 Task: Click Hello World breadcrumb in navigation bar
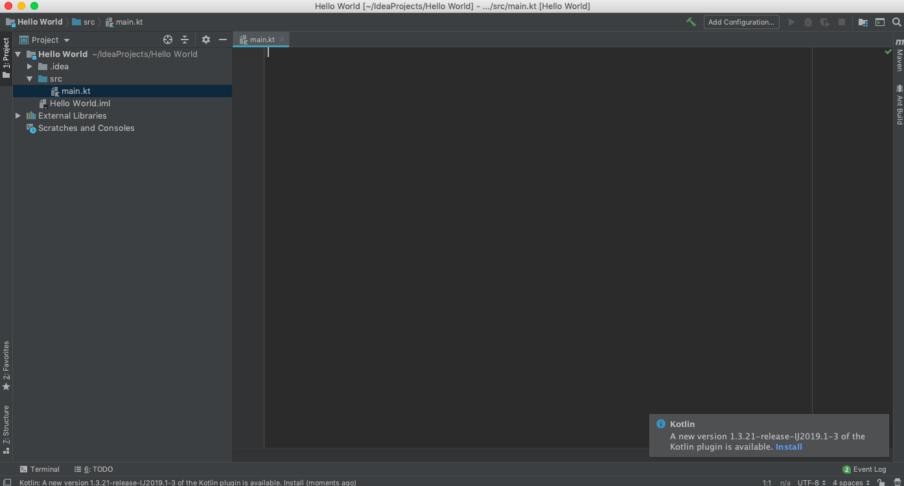pos(34,22)
